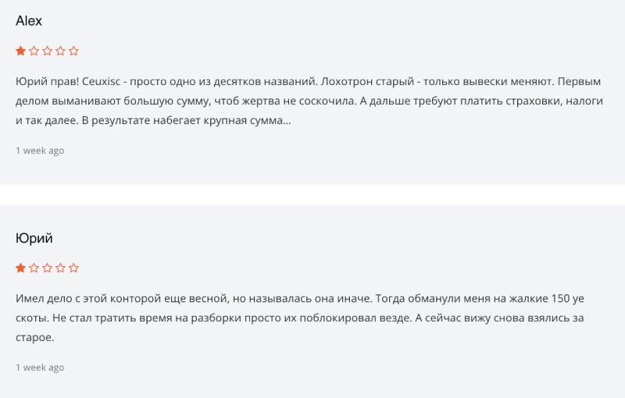The image size is (625, 398).
Task: Click the second star in Alex's rating
Action: click(34, 52)
